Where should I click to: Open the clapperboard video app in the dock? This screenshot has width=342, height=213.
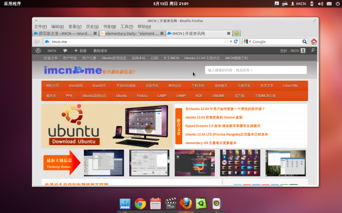coord(170,203)
